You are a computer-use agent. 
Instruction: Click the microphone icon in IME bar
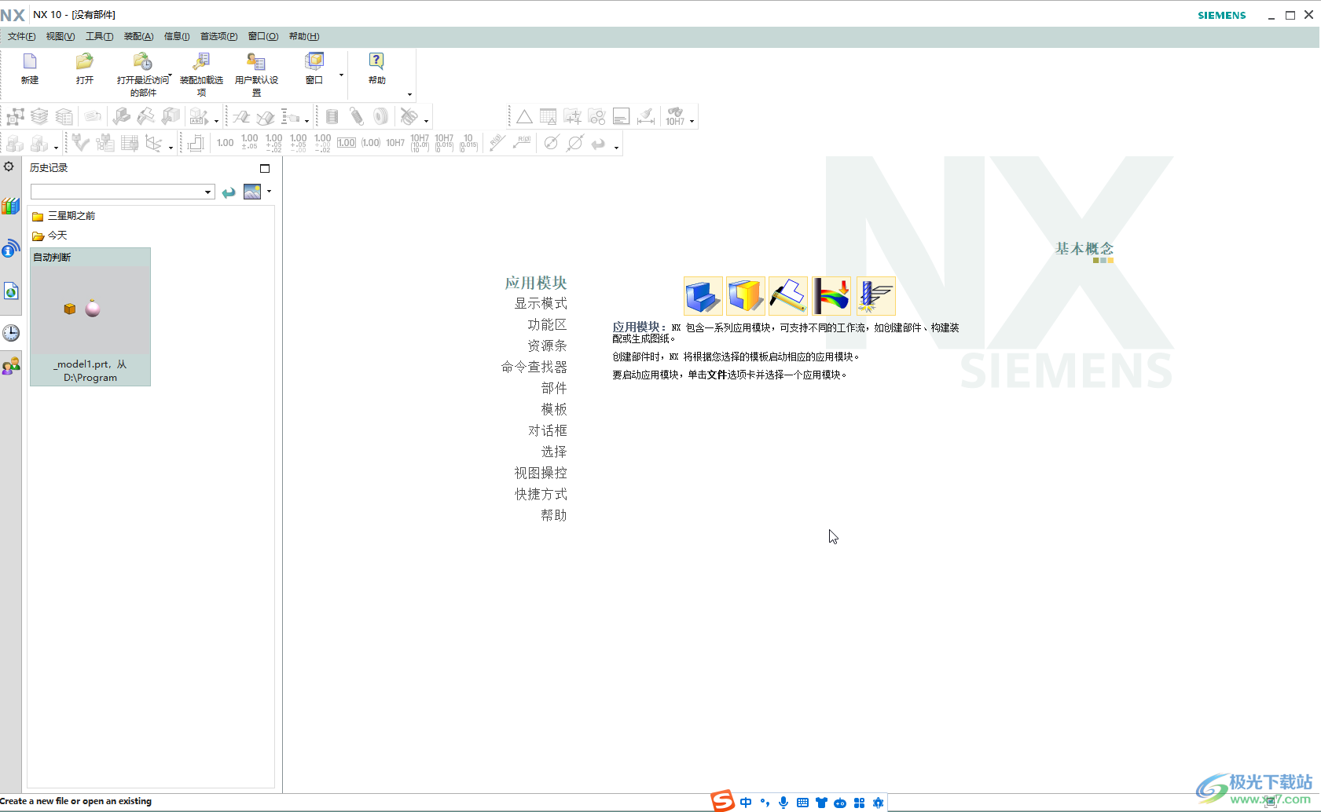tap(783, 803)
